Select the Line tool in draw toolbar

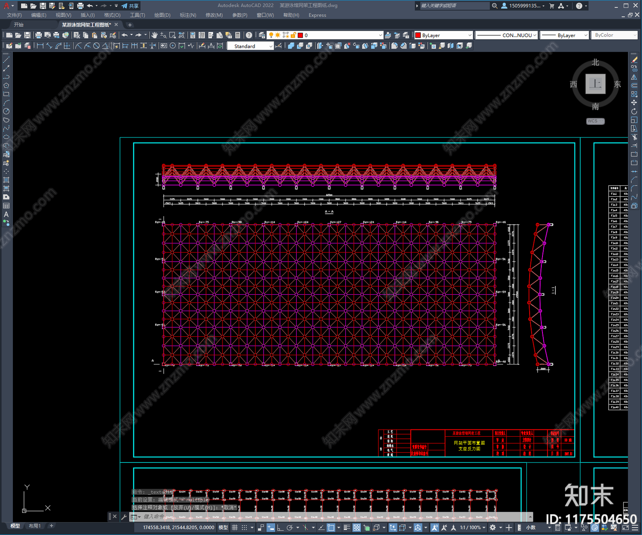[x=6, y=59]
